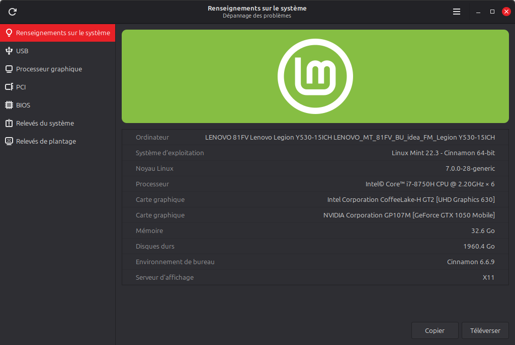The image size is (515, 345).
Task: Select the Processeur info row
Action: pyautogui.click(x=315, y=184)
